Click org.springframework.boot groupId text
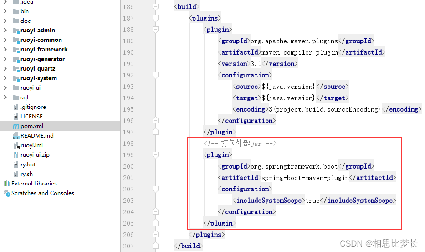The image size is (425, 252). coord(294,166)
